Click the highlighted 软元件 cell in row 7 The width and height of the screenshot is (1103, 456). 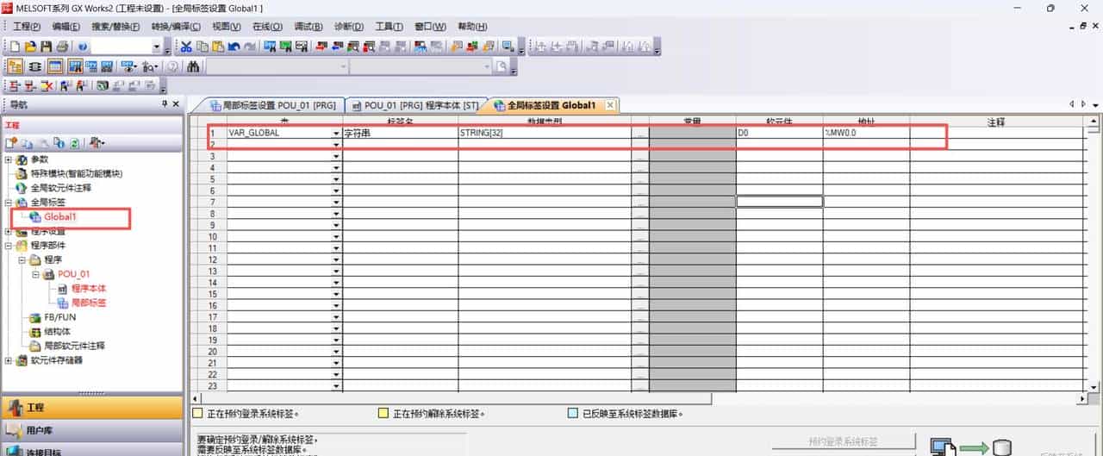tap(779, 202)
